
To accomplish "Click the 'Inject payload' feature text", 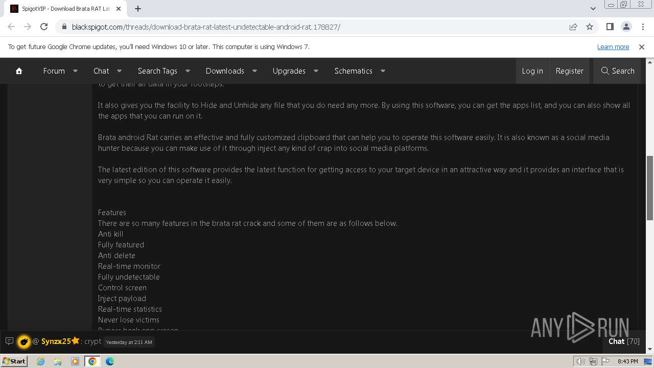I will tap(122, 298).
